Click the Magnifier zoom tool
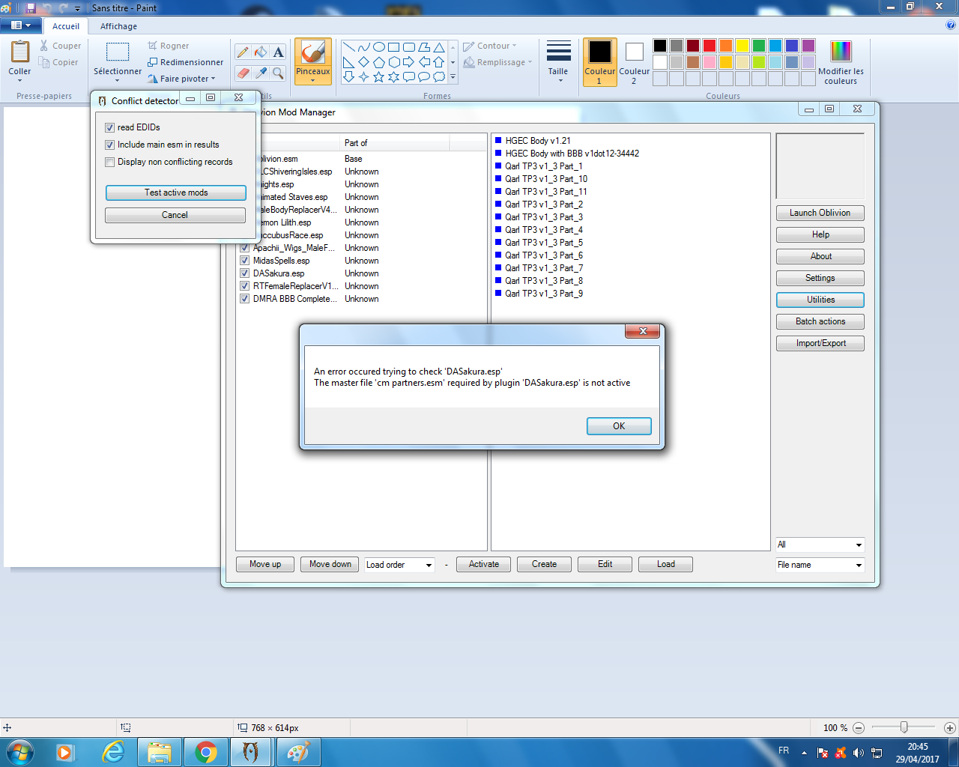This screenshot has height=767, width=959. tap(278, 73)
